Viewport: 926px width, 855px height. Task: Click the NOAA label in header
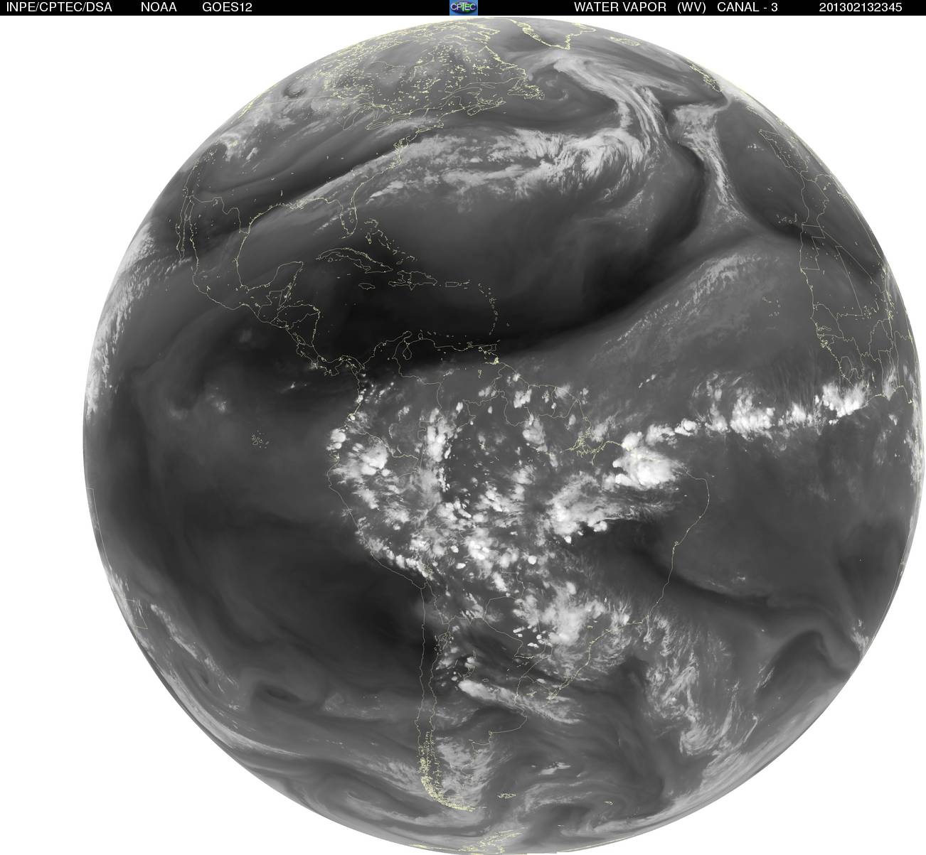159,7
